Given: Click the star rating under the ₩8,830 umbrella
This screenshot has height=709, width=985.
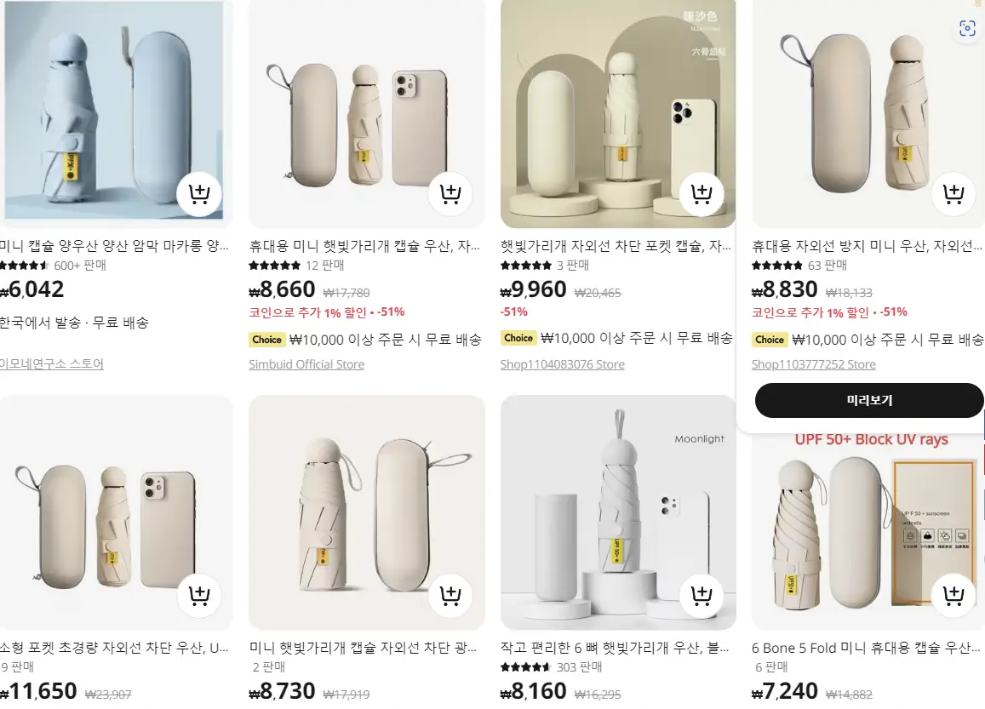Looking at the screenshot, I should click(x=776, y=265).
